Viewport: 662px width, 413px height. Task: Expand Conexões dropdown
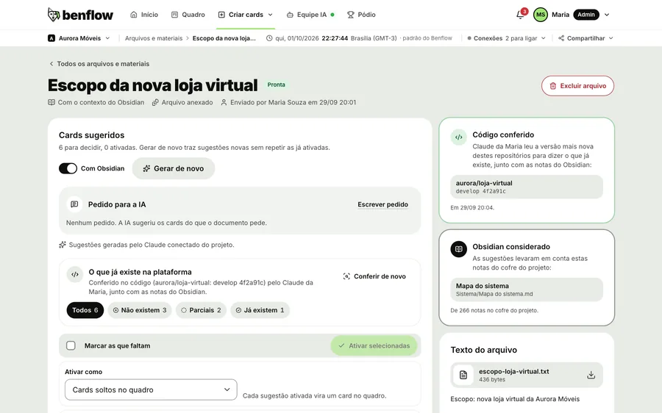[x=506, y=38]
